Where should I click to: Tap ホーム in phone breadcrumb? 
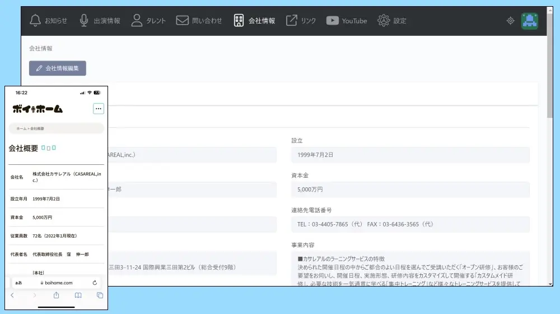[x=21, y=128]
